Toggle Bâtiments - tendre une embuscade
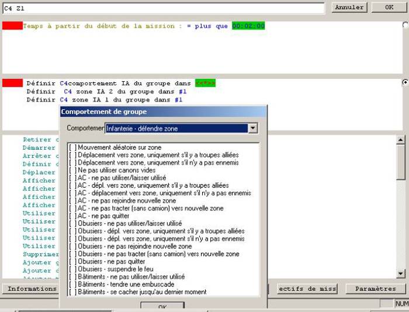 tap(72, 285)
